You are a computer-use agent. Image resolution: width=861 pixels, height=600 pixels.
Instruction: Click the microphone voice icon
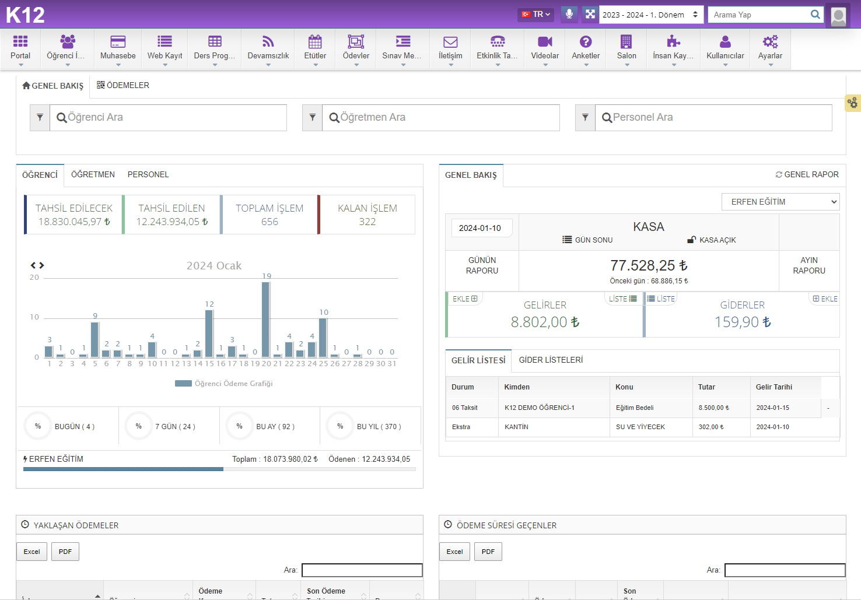[569, 14]
